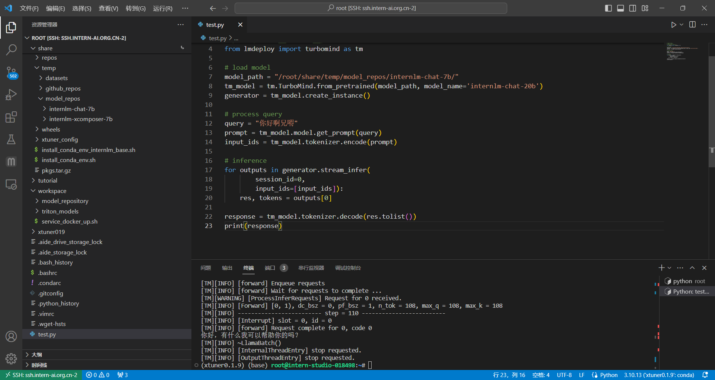Viewport: 715px width, 380px height.
Task: Toggle the bottom panel visibility
Action: point(620,8)
